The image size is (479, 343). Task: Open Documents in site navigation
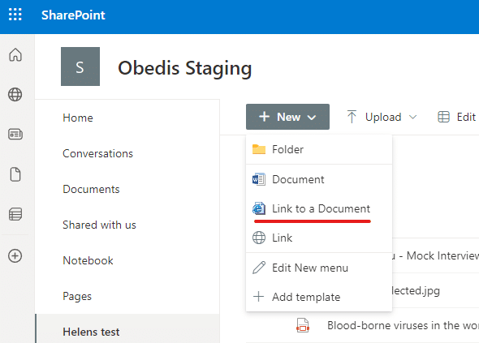click(x=91, y=189)
